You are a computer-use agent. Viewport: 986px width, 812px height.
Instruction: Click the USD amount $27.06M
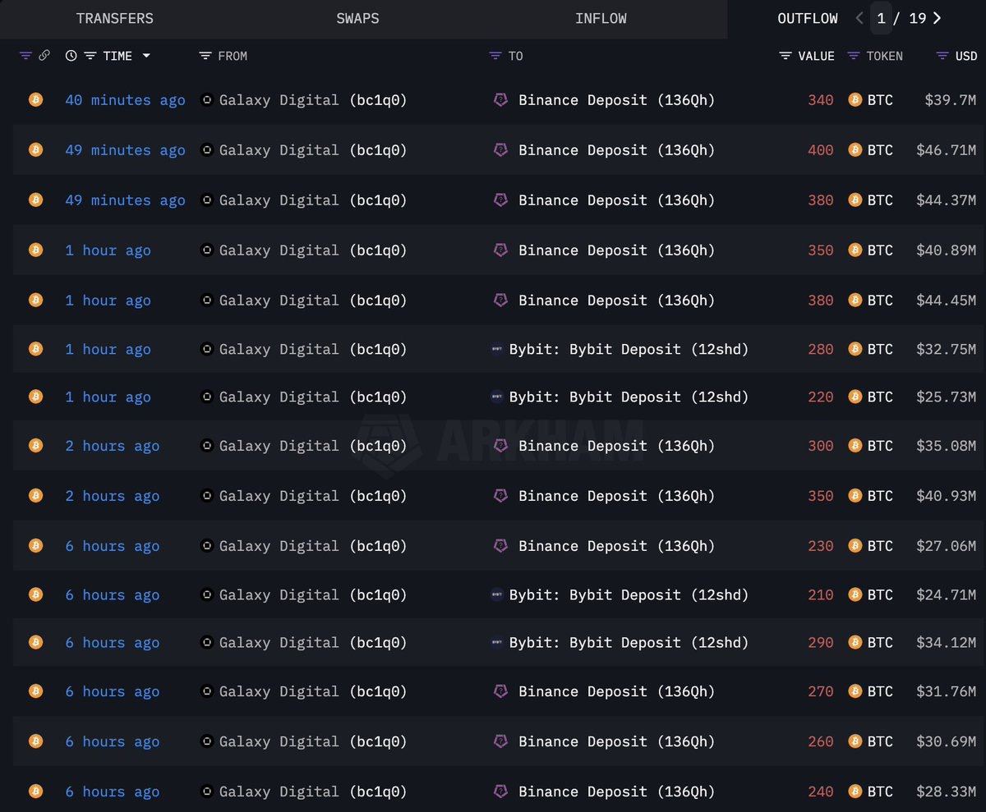(947, 546)
